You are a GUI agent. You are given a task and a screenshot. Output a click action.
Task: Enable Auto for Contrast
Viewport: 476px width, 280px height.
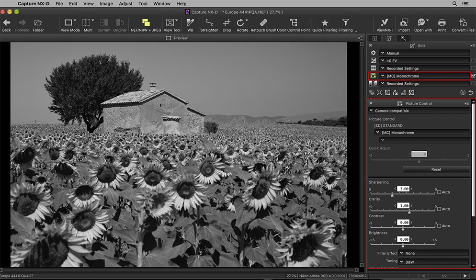tap(439, 226)
